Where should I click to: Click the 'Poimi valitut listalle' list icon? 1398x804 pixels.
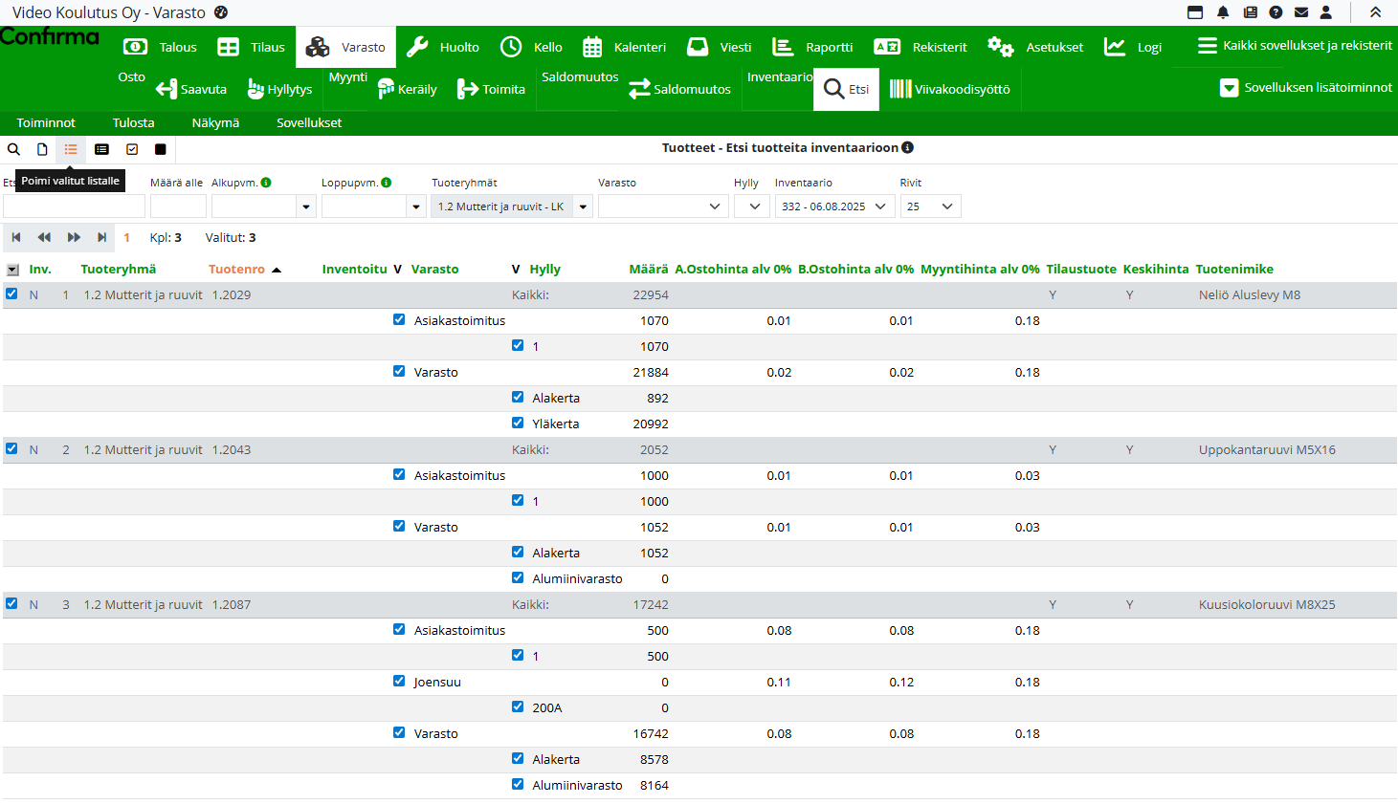(x=71, y=149)
